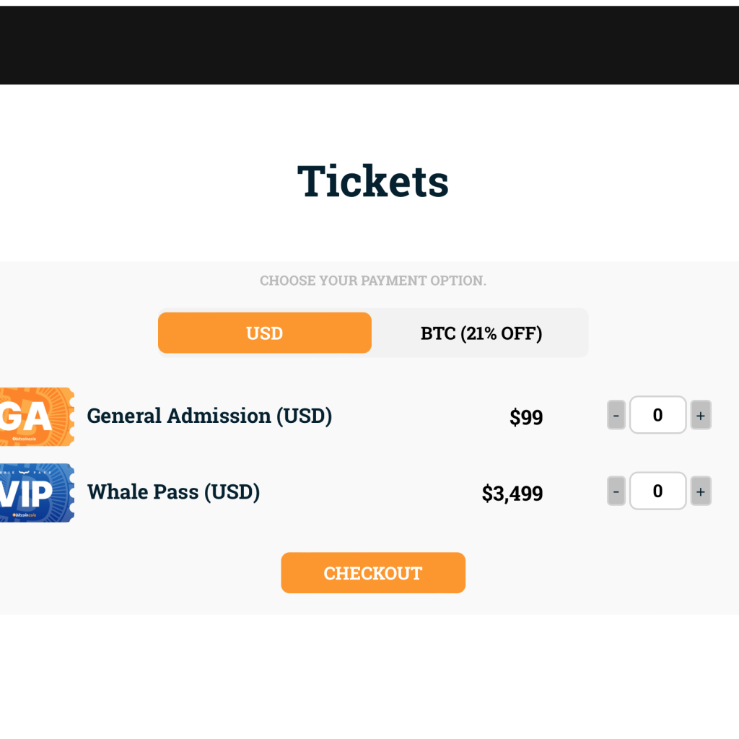The width and height of the screenshot is (739, 739).
Task: Click the black header bar at top
Action: 369,45
